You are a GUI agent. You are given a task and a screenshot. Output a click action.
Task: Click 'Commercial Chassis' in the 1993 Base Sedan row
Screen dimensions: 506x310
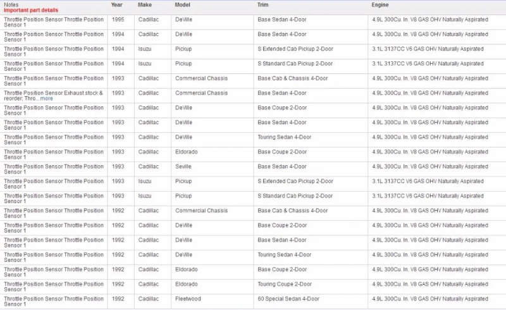[201, 93]
